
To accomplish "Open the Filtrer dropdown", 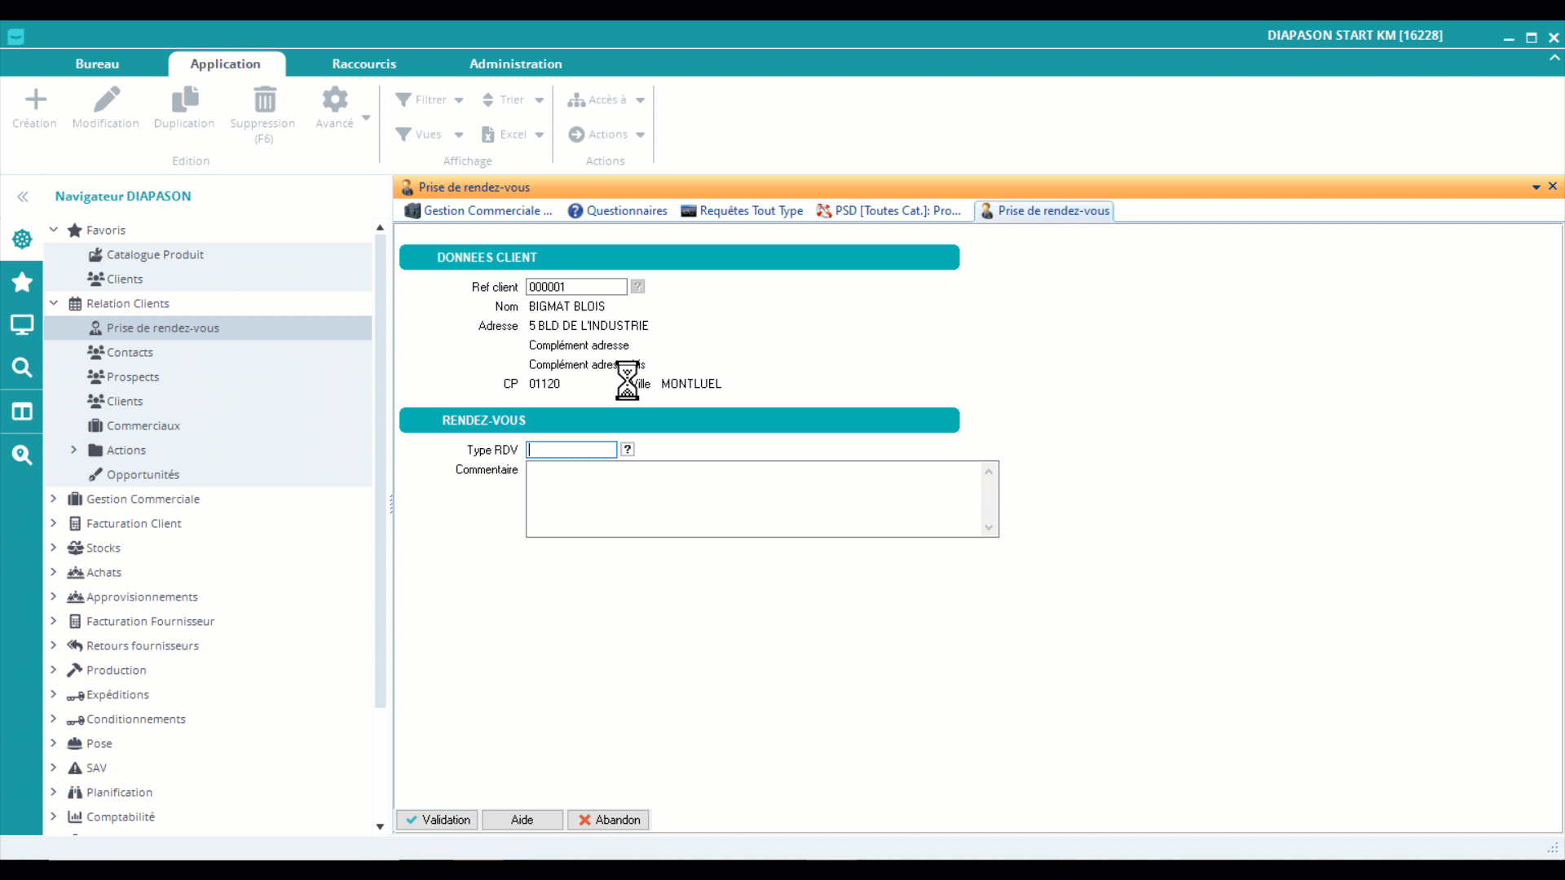I will coord(430,100).
